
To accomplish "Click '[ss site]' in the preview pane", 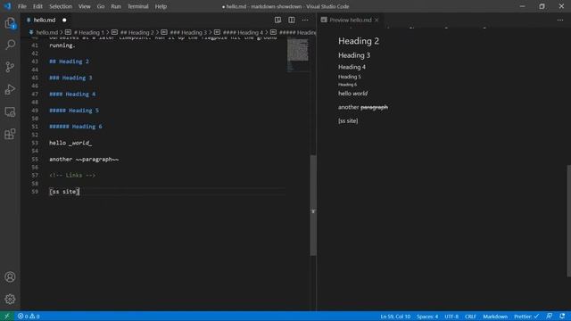I will click(x=348, y=121).
